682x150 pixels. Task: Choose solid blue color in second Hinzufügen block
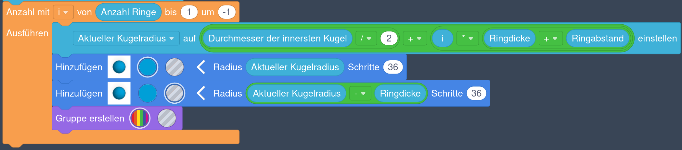coord(148,93)
